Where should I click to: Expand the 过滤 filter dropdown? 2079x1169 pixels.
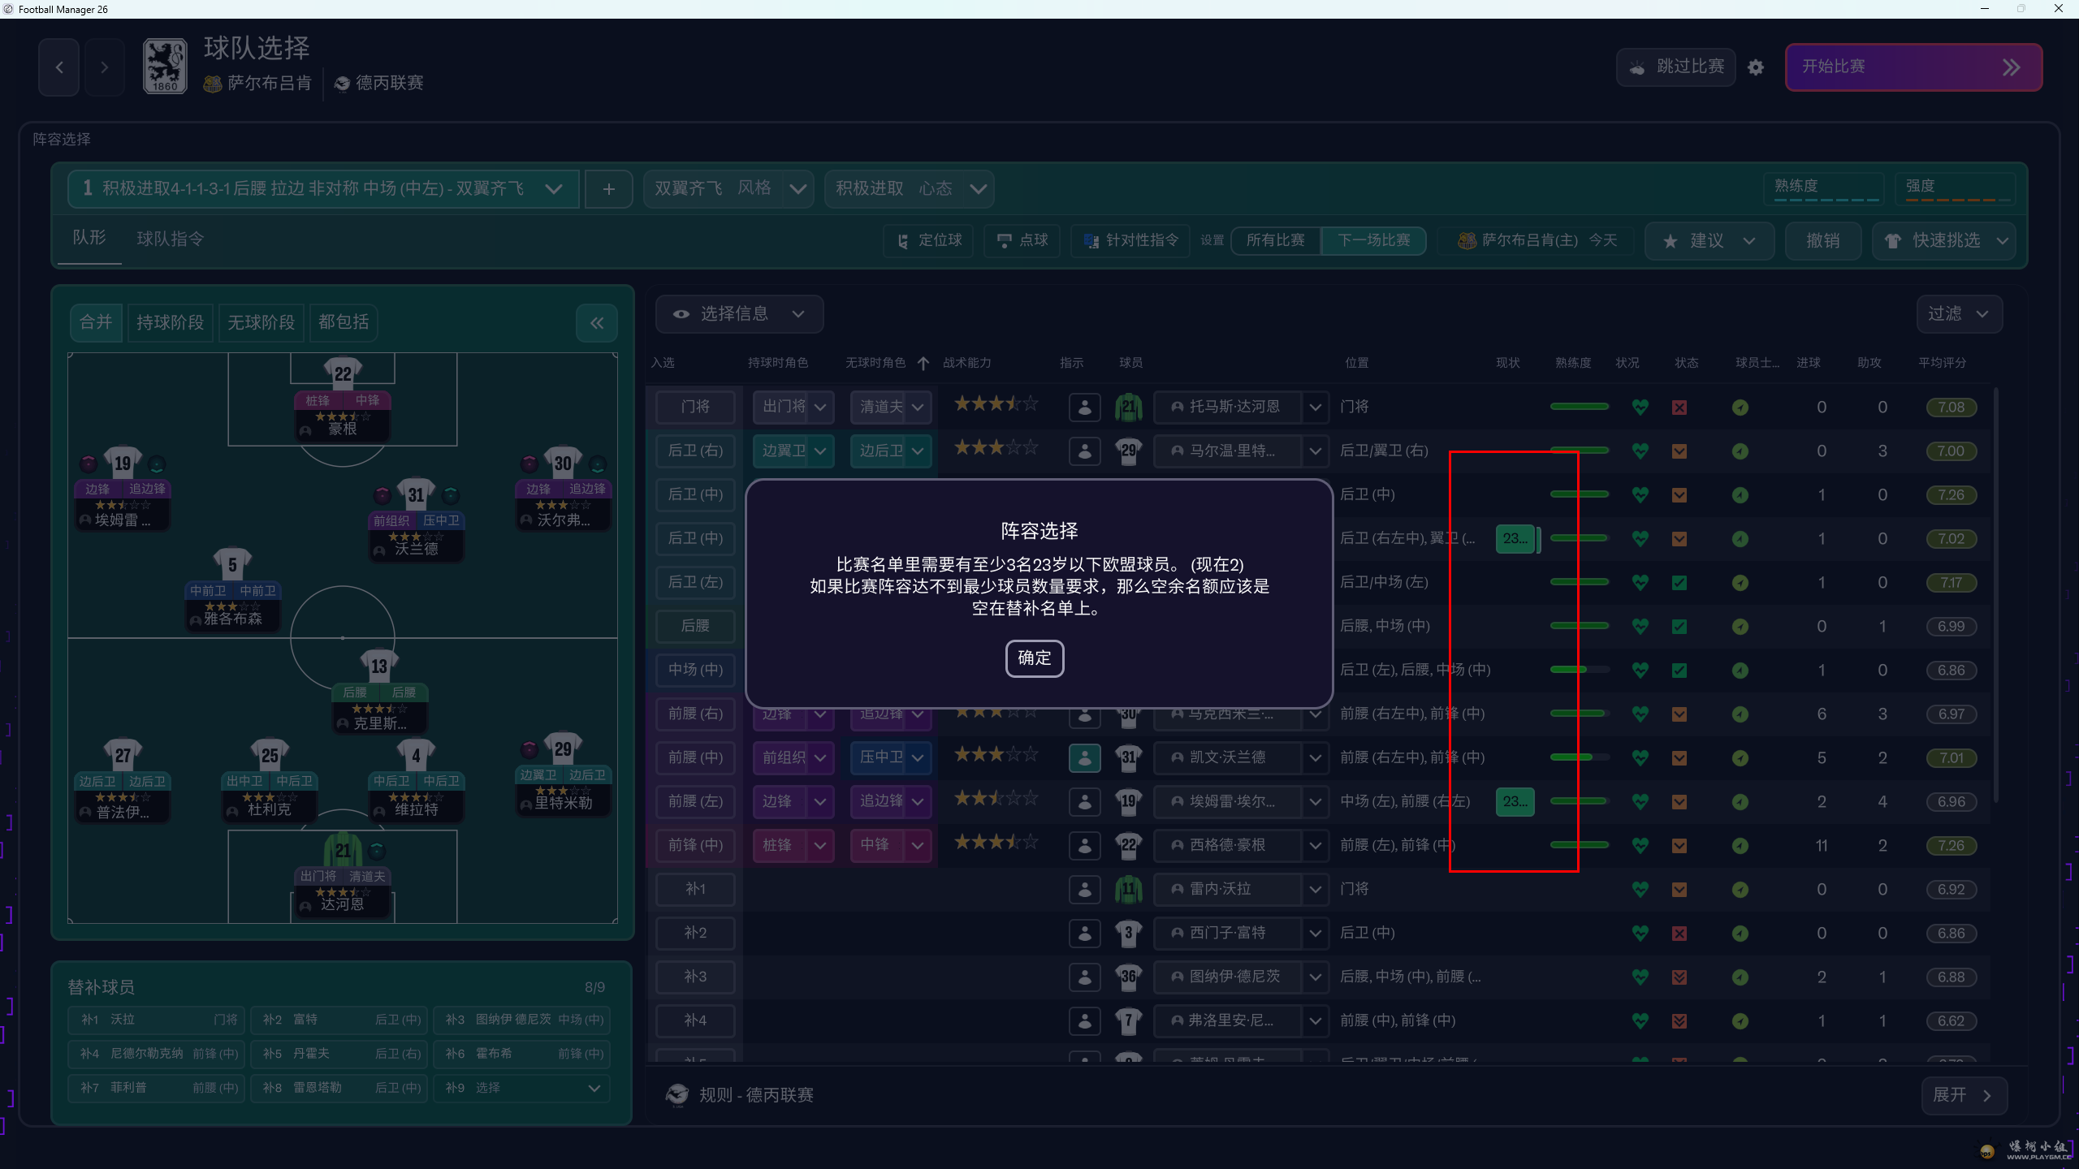coord(1958,314)
